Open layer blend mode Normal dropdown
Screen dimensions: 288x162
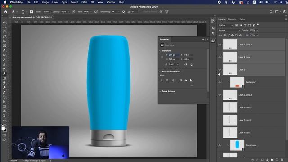[x=229, y=30]
